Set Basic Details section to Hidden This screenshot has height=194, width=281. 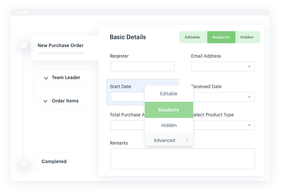click(248, 37)
